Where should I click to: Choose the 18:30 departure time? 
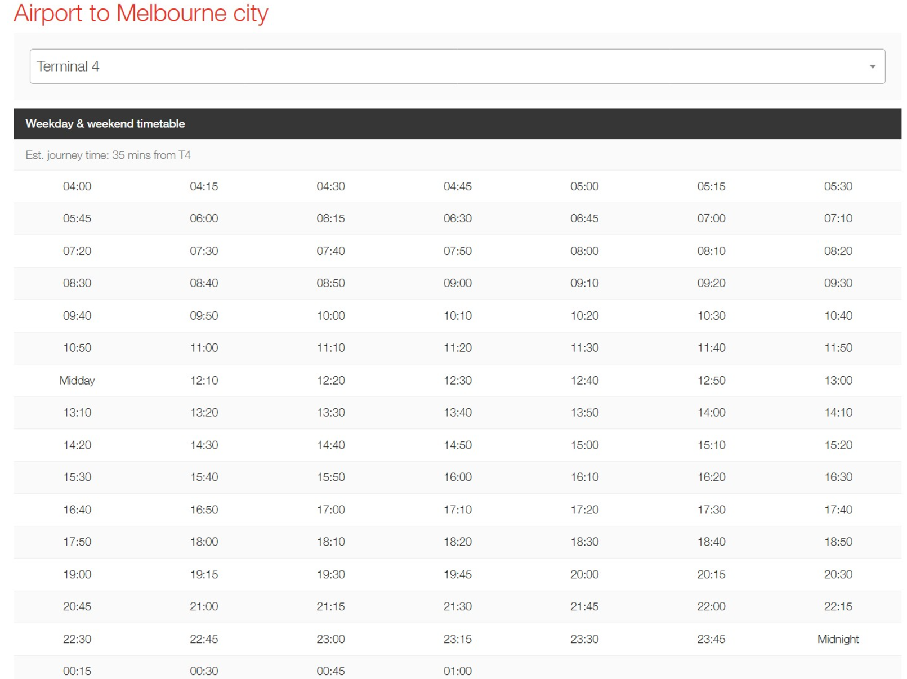pos(584,542)
